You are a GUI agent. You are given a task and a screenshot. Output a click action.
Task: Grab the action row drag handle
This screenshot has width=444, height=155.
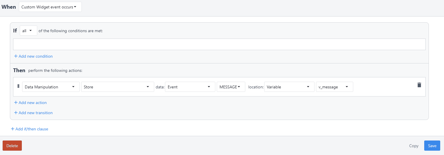point(18,86)
